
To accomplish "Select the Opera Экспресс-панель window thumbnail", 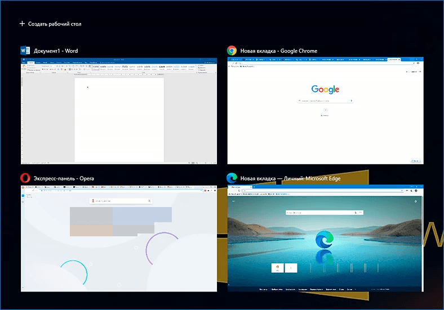I will point(119,239).
